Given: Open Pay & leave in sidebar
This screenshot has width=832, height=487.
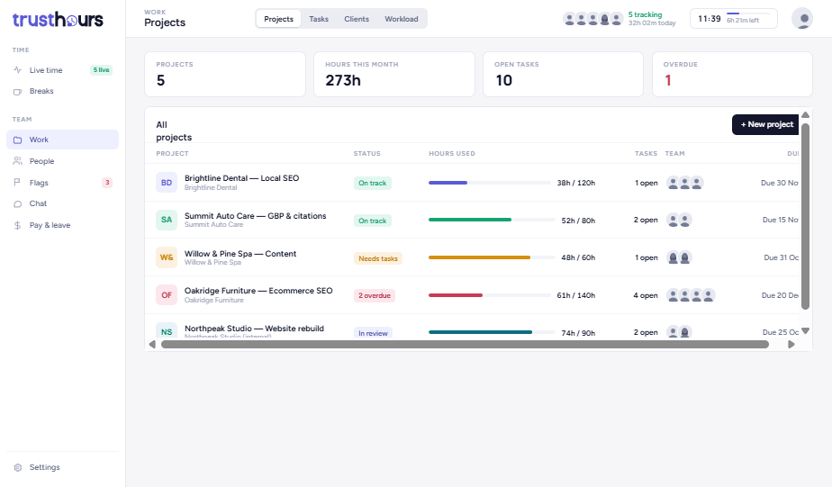Looking at the screenshot, I should click(x=63, y=225).
